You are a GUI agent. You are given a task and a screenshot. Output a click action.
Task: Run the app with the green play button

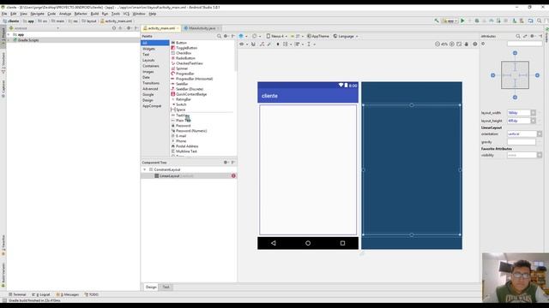tap(462, 21)
